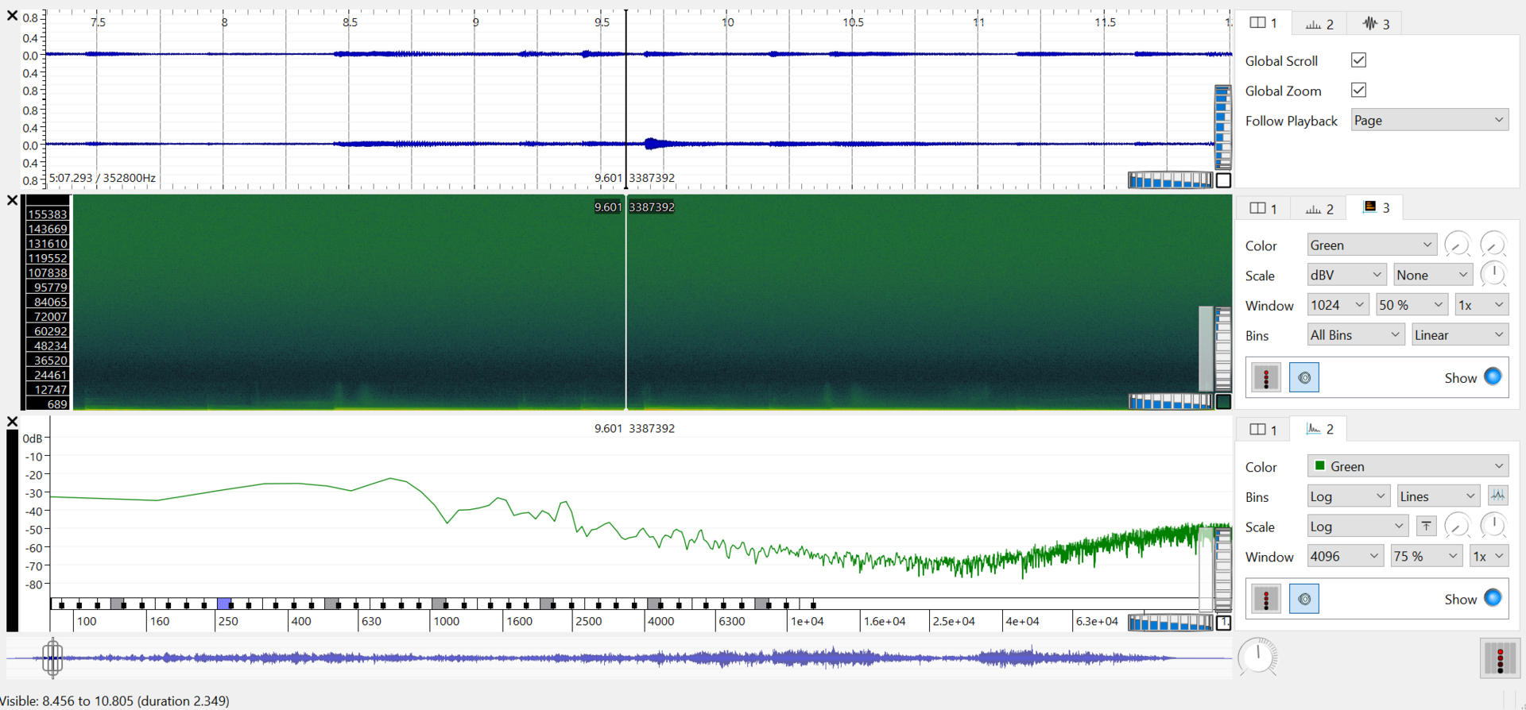
Task: Click the waveform pane zoom reset square
Action: coord(1224,180)
